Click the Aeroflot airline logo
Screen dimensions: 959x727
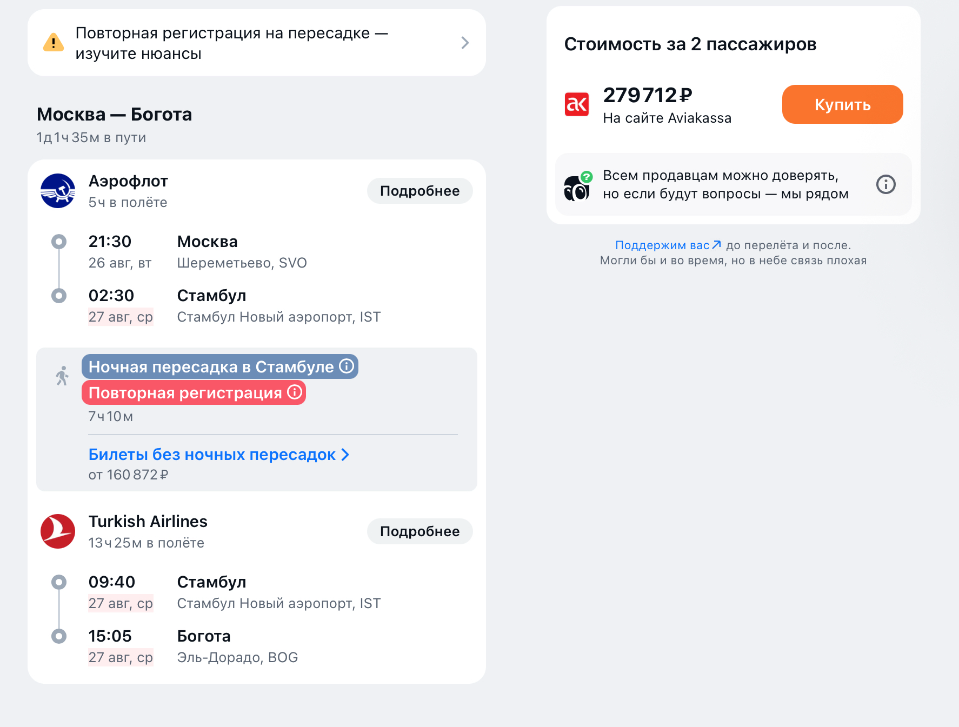58,191
